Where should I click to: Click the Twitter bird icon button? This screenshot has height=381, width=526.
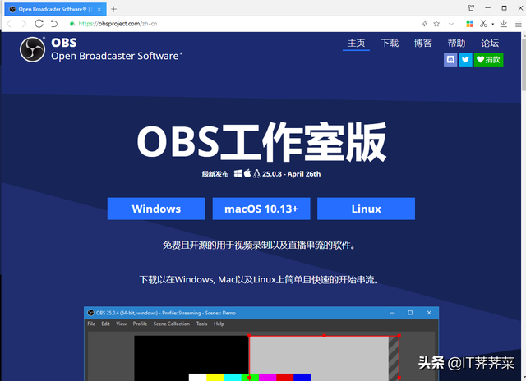click(x=465, y=60)
